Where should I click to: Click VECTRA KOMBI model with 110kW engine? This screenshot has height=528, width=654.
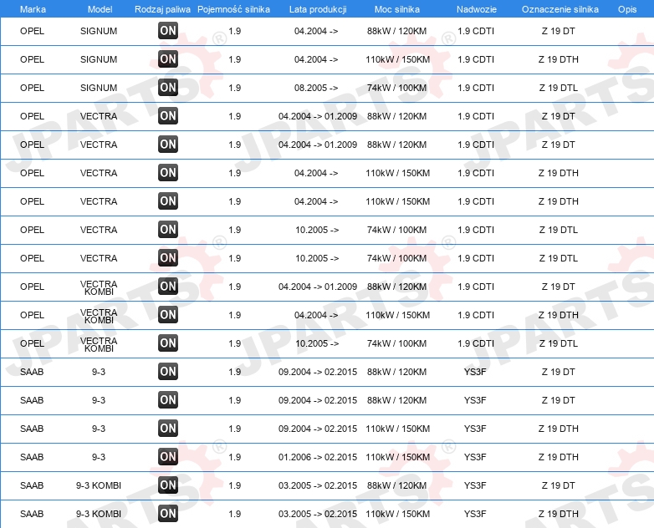coord(99,317)
